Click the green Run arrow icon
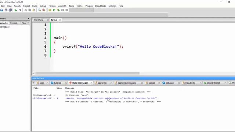Image resolution: width=235 pixels, height=132 pixels. click(54, 10)
